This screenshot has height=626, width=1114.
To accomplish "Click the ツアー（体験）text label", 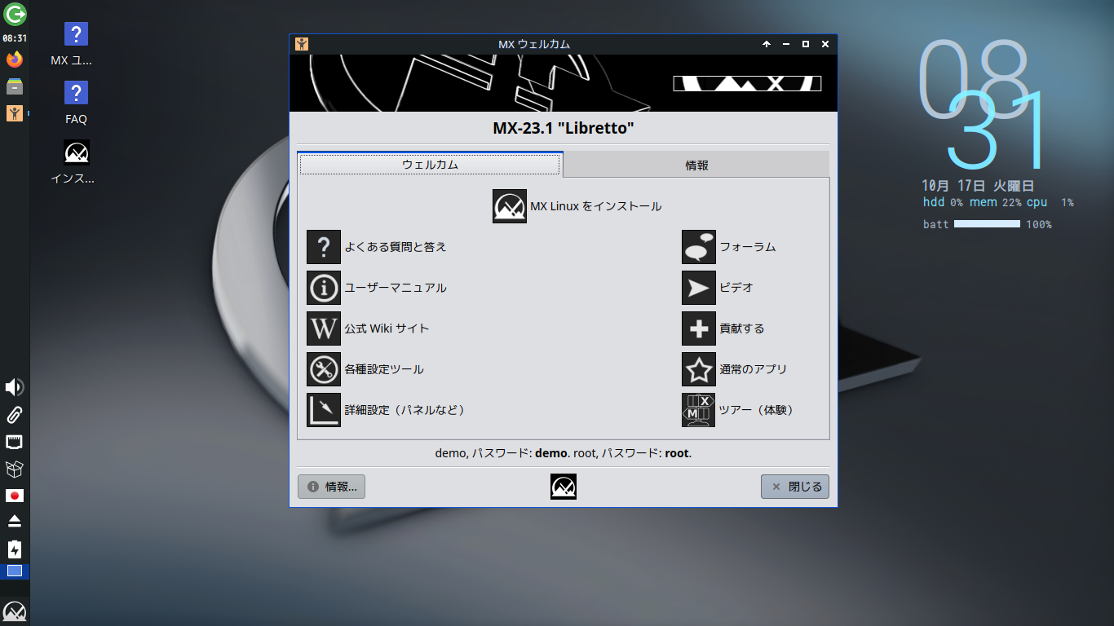I will [x=757, y=410].
